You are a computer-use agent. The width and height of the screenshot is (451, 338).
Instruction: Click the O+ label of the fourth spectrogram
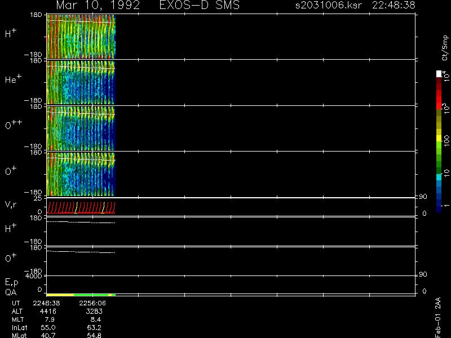(11, 171)
